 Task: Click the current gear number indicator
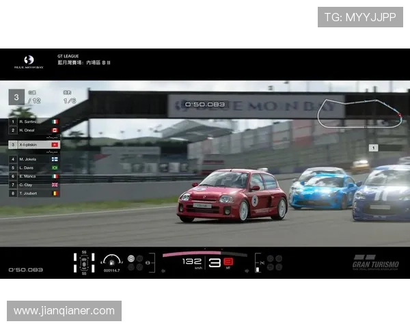[x=215, y=262]
